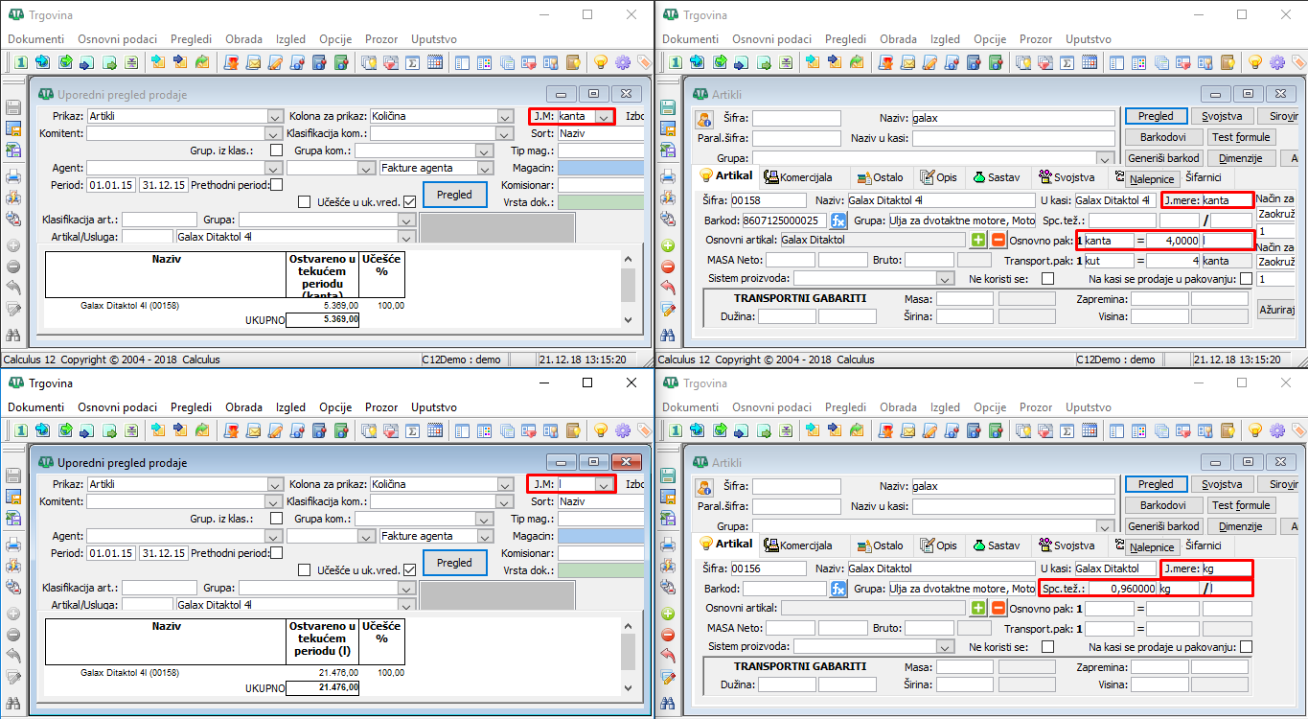Click green plus beside Osnovni artikal in article 00158
The image size is (1308, 719).
pos(978,240)
